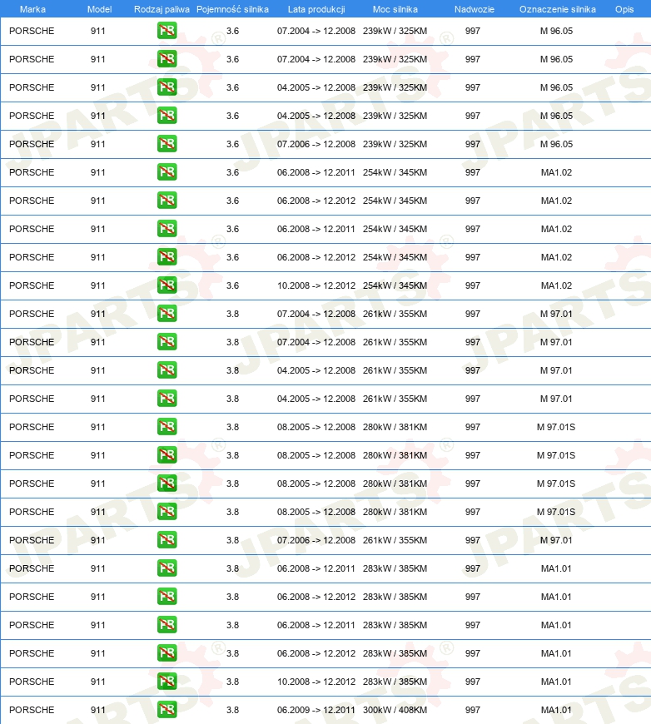Select the 300kW / 408KM power cell
This screenshot has height=724, width=651.
(x=395, y=710)
